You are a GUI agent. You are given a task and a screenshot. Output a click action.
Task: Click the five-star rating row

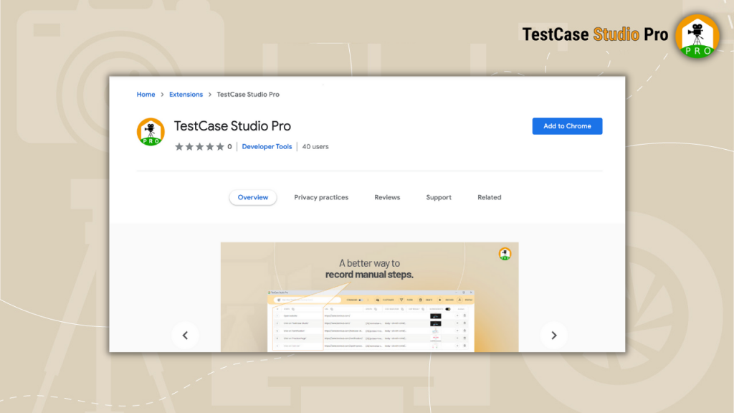(199, 146)
